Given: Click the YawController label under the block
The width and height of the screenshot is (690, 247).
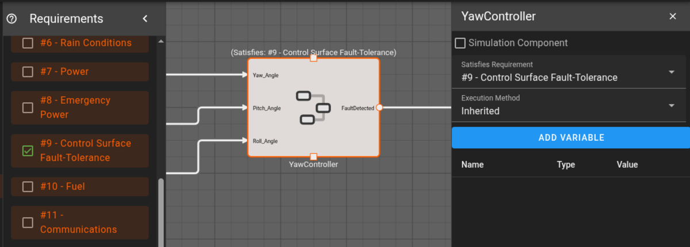Looking at the screenshot, I should (313, 165).
